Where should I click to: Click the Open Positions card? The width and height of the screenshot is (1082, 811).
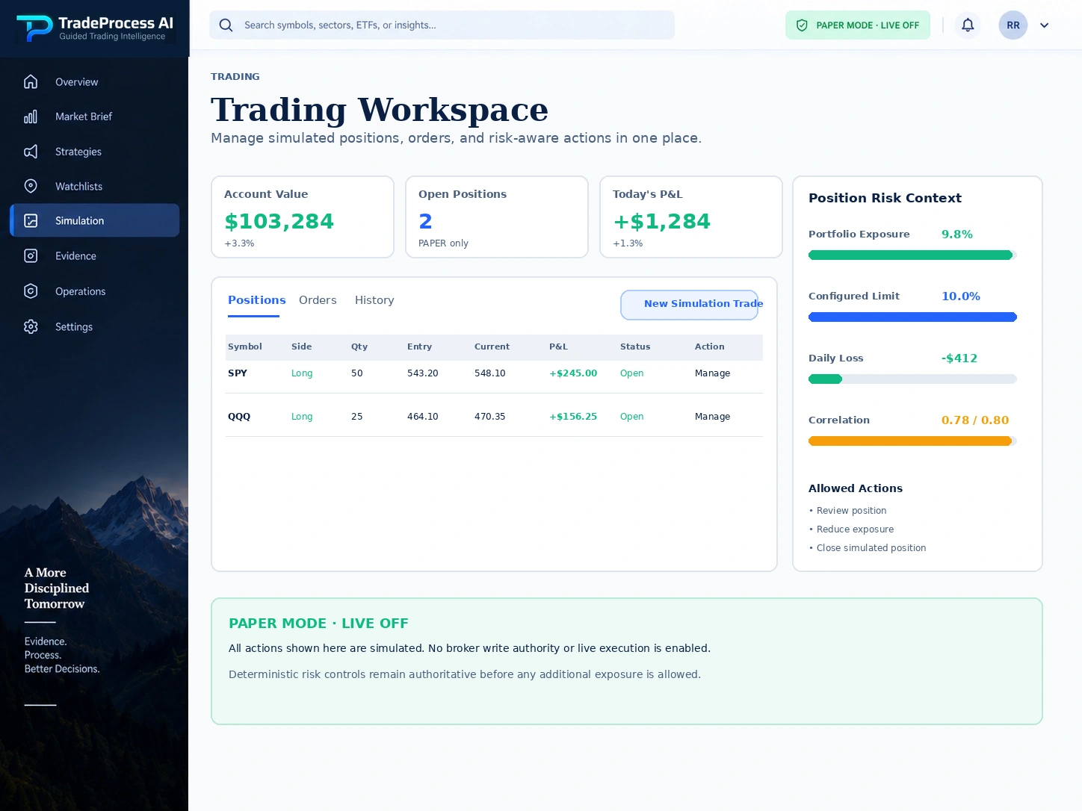(x=497, y=217)
